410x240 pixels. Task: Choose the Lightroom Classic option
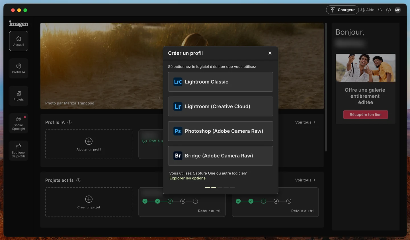(x=220, y=82)
